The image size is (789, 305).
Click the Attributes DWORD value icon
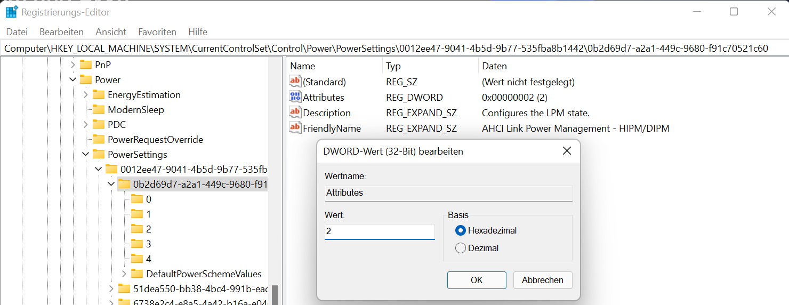click(x=295, y=97)
